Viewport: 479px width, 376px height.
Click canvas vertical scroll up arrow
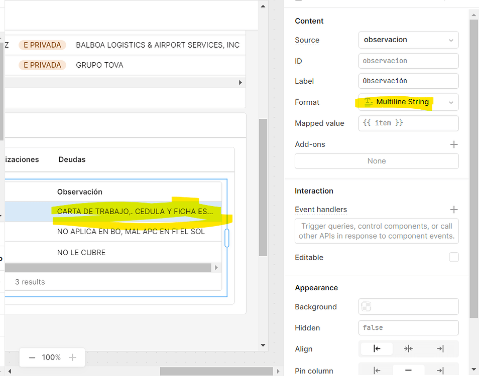pyautogui.click(x=263, y=6)
